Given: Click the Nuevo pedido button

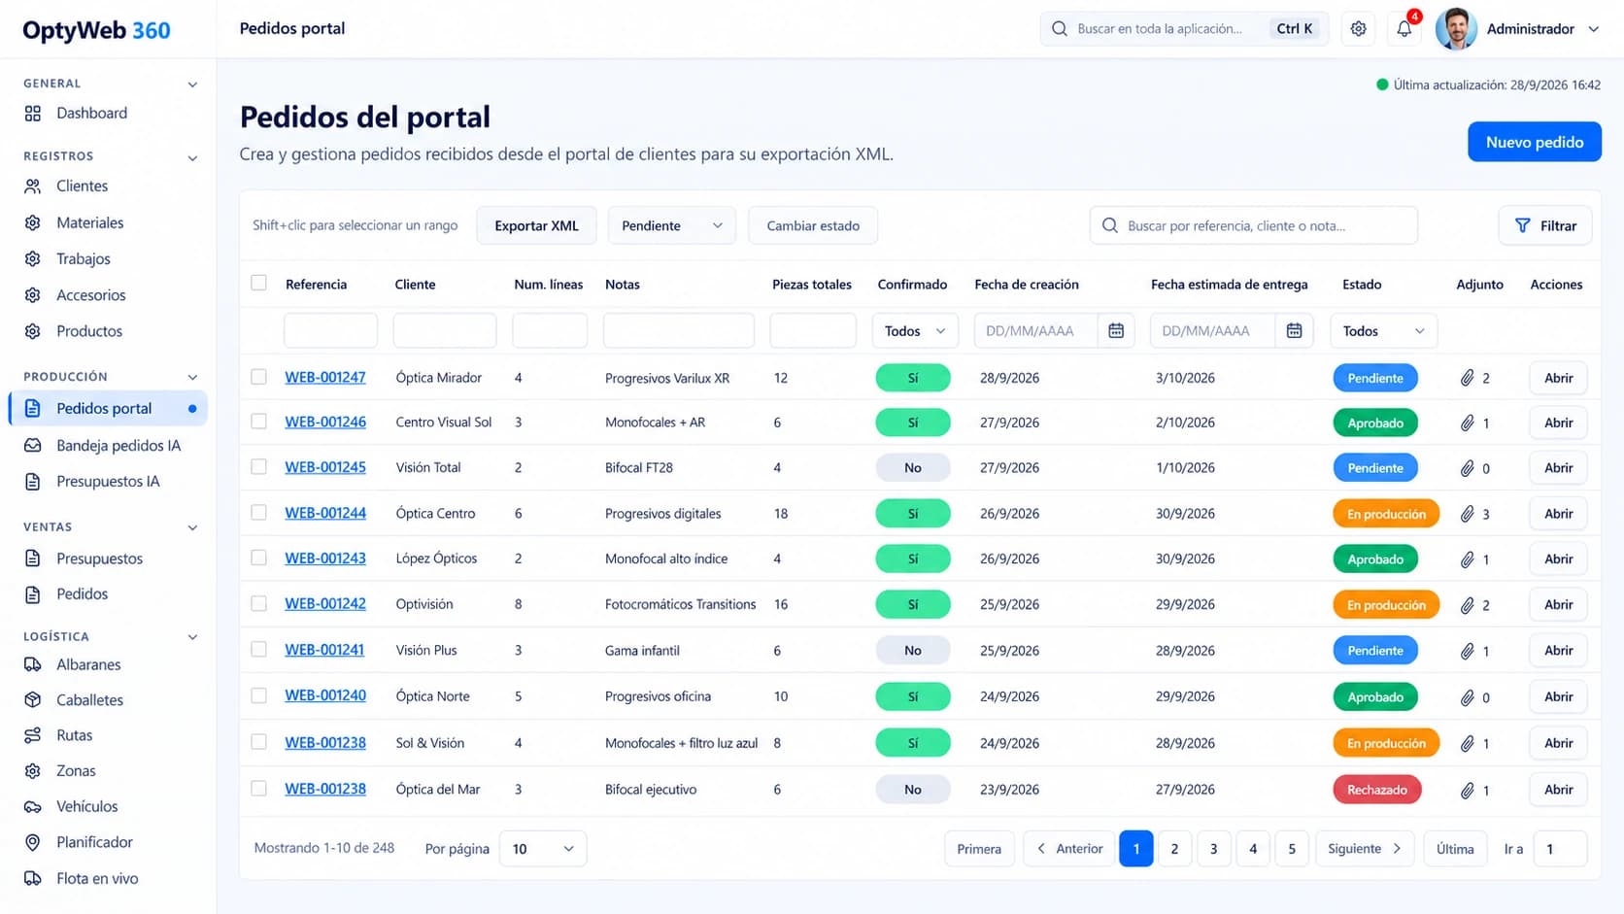Looking at the screenshot, I should [1534, 143].
